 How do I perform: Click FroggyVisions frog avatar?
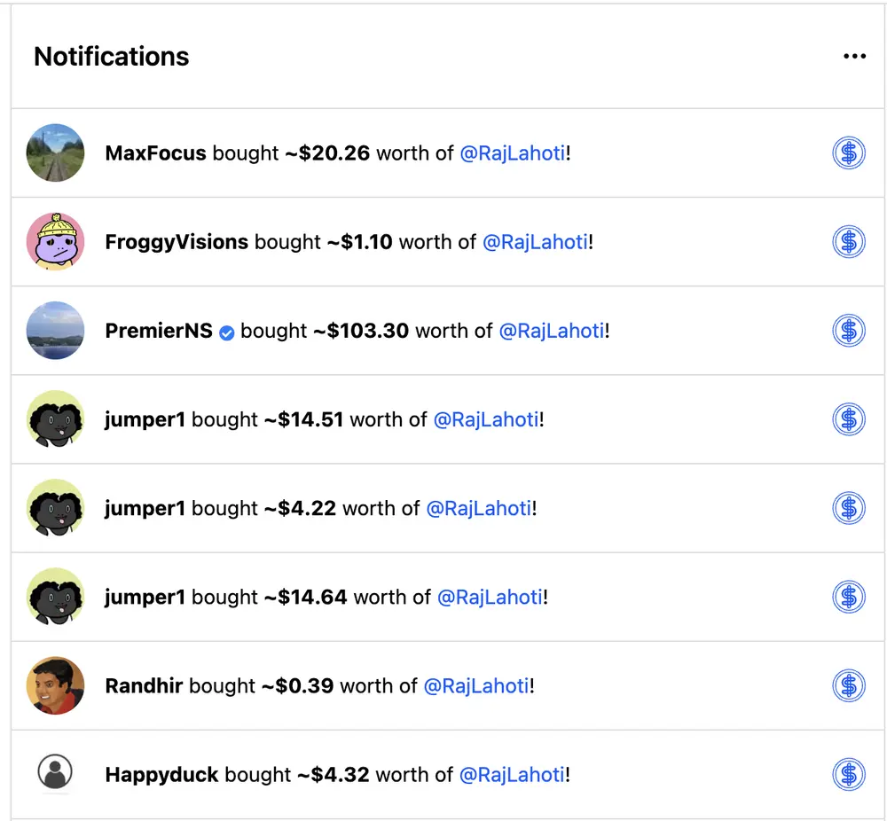pos(55,240)
